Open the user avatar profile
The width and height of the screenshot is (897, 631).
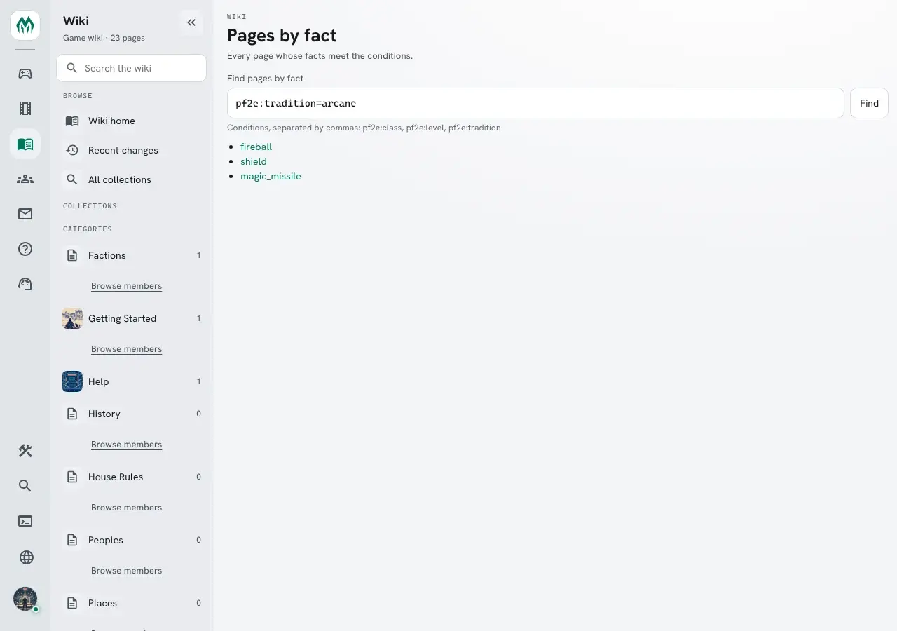[x=25, y=599]
